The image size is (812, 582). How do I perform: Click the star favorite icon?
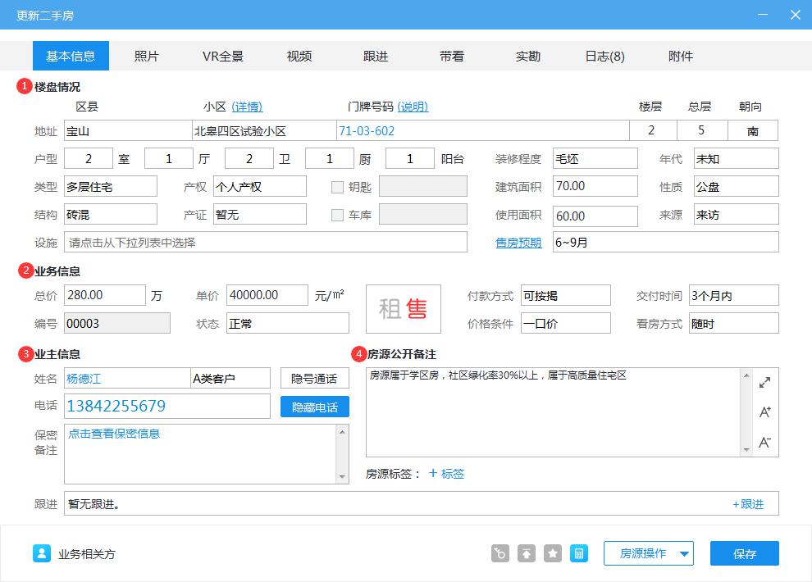pos(552,553)
